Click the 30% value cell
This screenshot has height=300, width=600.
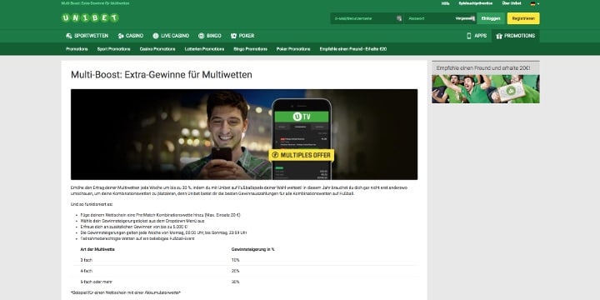pyautogui.click(x=235, y=282)
